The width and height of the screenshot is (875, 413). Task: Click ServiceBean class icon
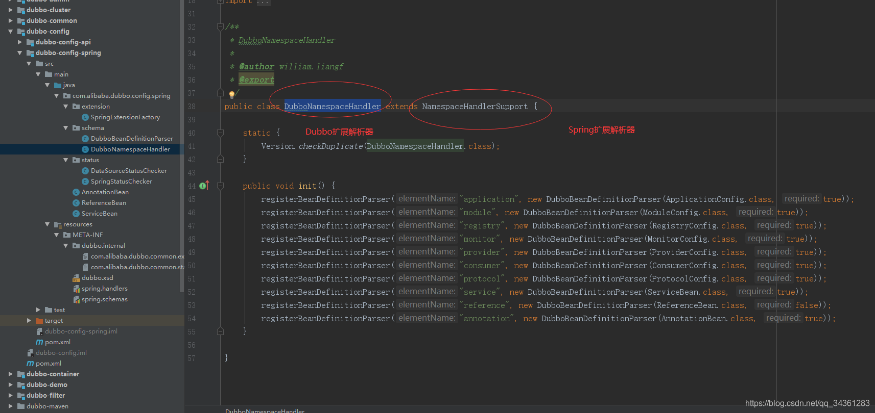pyautogui.click(x=76, y=214)
